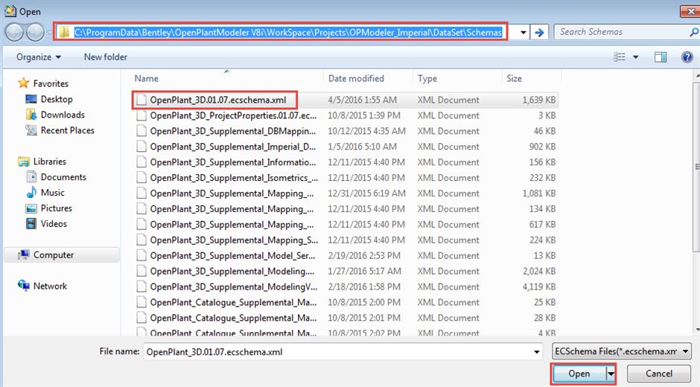Click file icon of OpenPlant_3D_Supplemental_Imperial_D row
This screenshot has height=387, width=700.
(141, 147)
